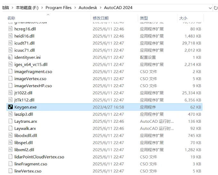Image resolution: width=218 pixels, height=175 pixels.
Task: Click the 19 KB size value
Action: click(196, 157)
